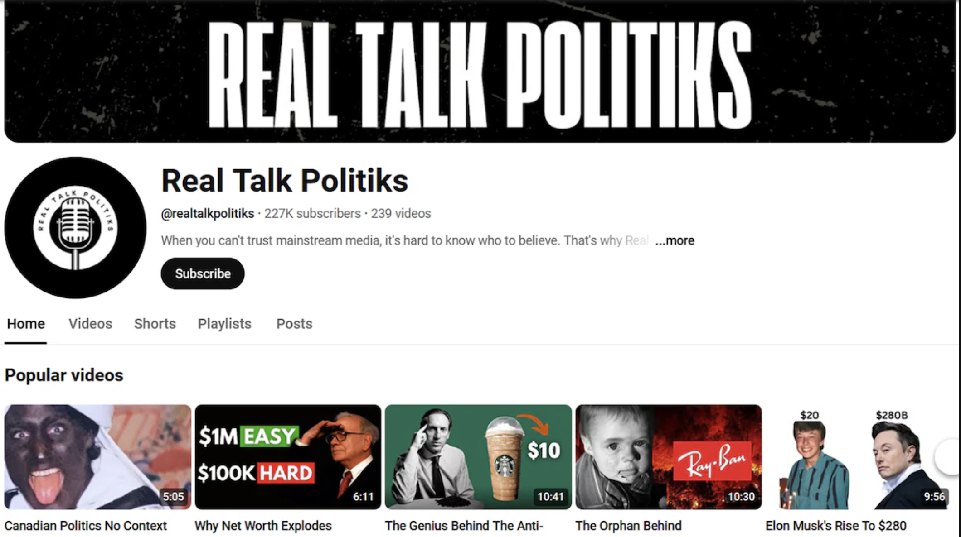Click the Why Net Worth Explodes title

pyautogui.click(x=263, y=526)
